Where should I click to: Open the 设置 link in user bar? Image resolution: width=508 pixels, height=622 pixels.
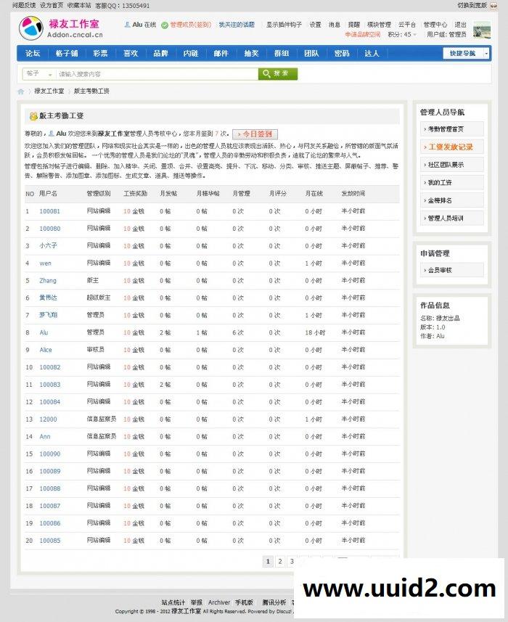click(315, 25)
